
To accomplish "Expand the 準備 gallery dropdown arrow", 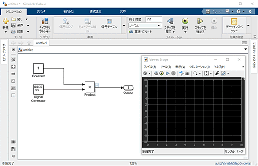I will click(124, 26).
